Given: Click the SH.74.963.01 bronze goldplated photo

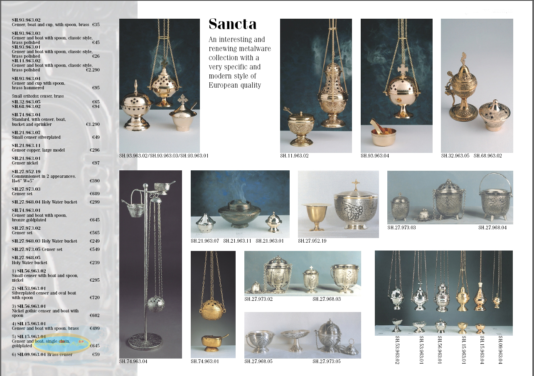Looking at the screenshot, I should point(213,304).
